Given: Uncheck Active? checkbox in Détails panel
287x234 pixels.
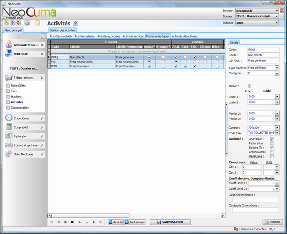Looking at the screenshot, I should [249, 86].
